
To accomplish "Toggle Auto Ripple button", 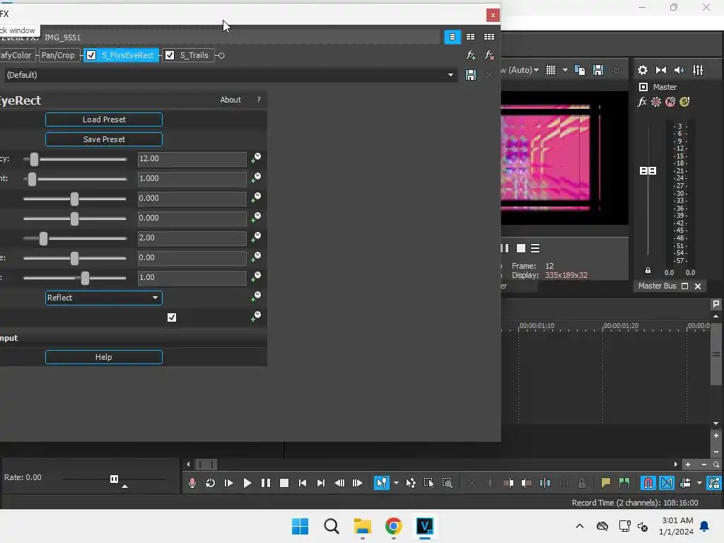I will point(685,483).
